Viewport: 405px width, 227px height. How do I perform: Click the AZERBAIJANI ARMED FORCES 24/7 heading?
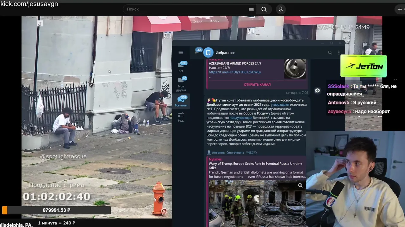[x=235, y=63]
